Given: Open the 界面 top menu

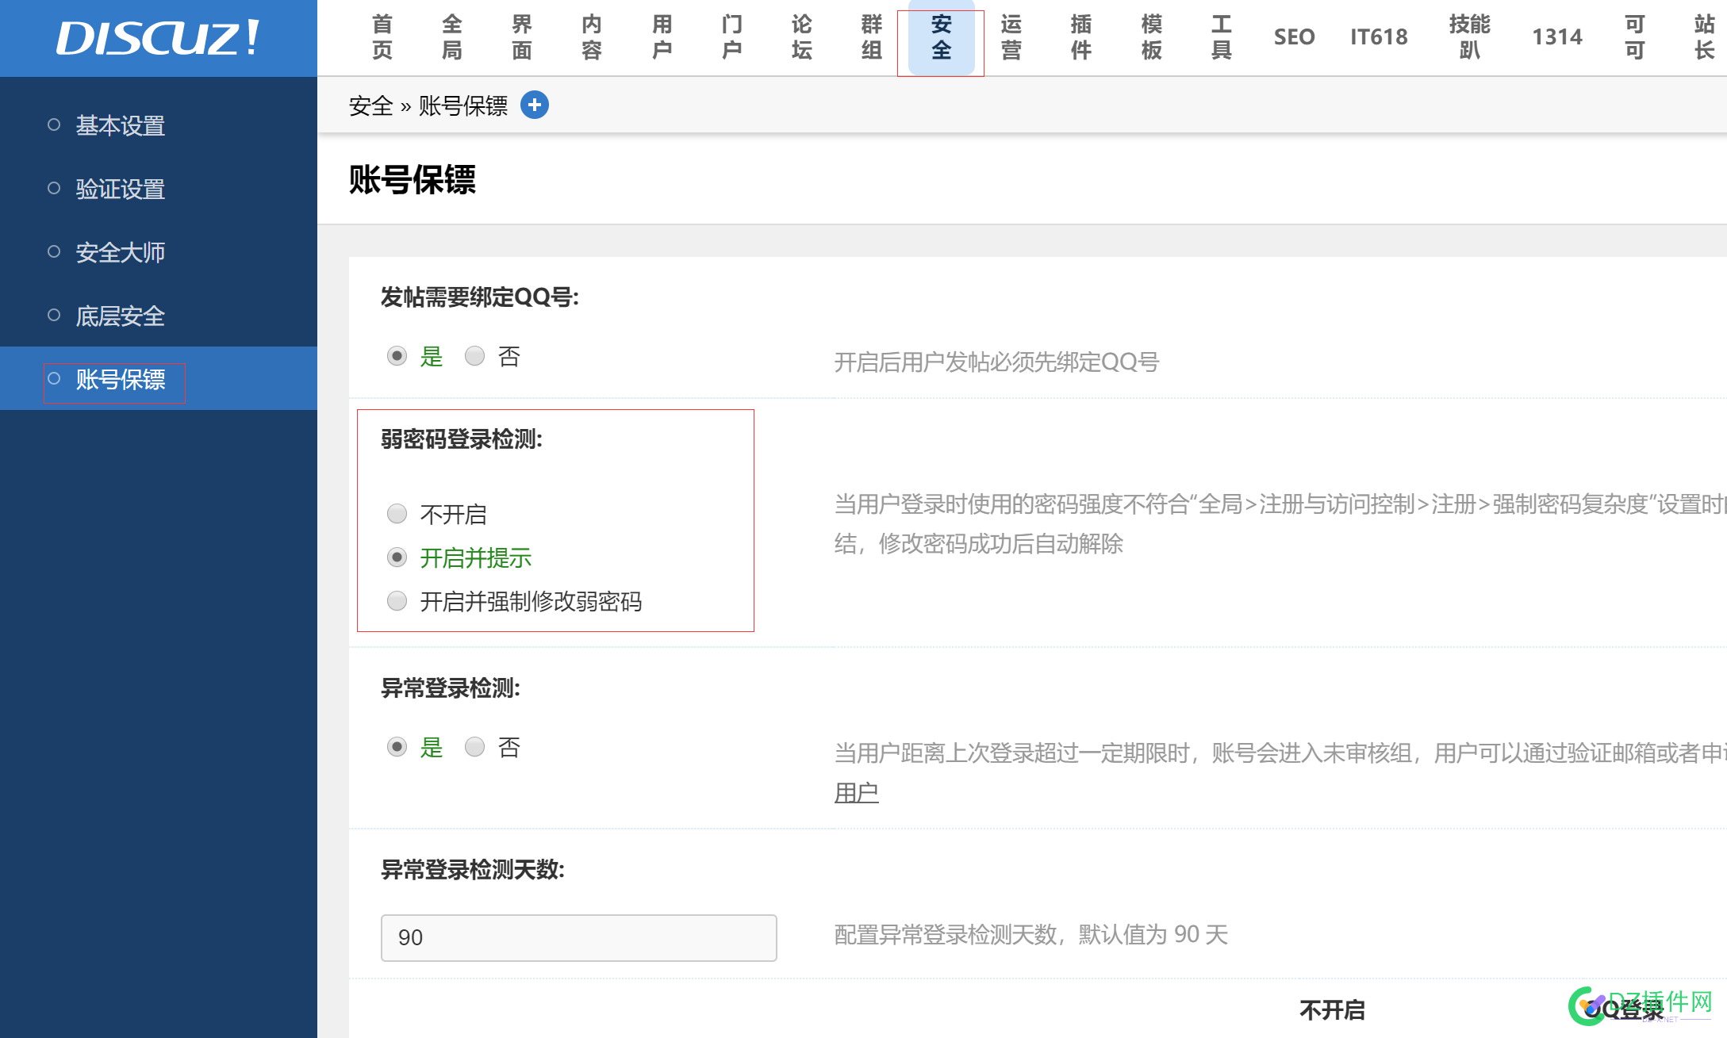Looking at the screenshot, I should (x=522, y=37).
